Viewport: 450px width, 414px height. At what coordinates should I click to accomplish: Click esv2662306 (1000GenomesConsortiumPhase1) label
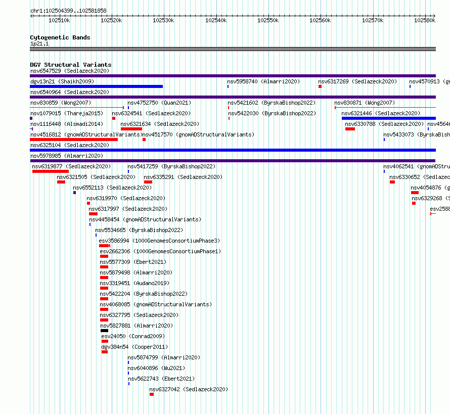pos(160,251)
